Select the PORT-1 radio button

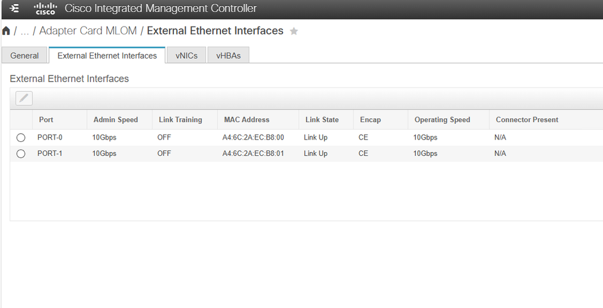[x=21, y=153]
